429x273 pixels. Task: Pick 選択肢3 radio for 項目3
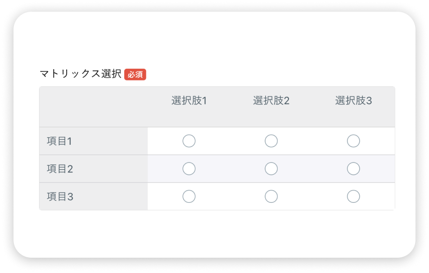353,197
